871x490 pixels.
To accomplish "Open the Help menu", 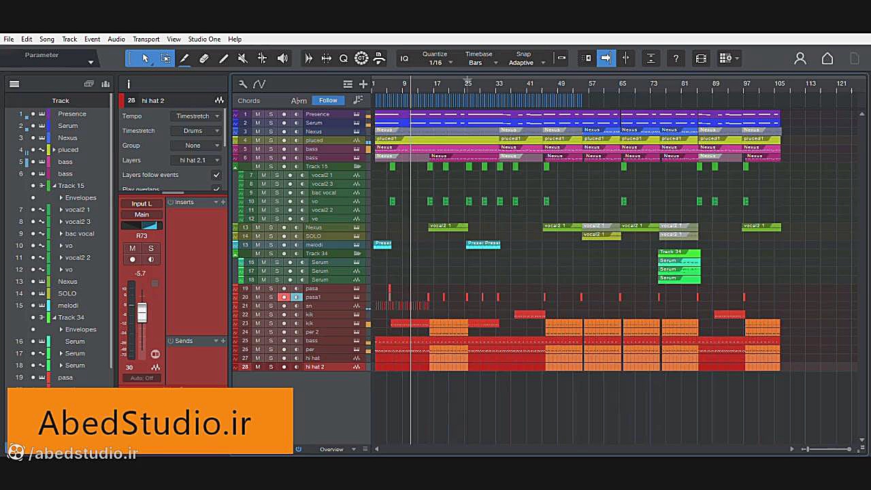I will [235, 39].
